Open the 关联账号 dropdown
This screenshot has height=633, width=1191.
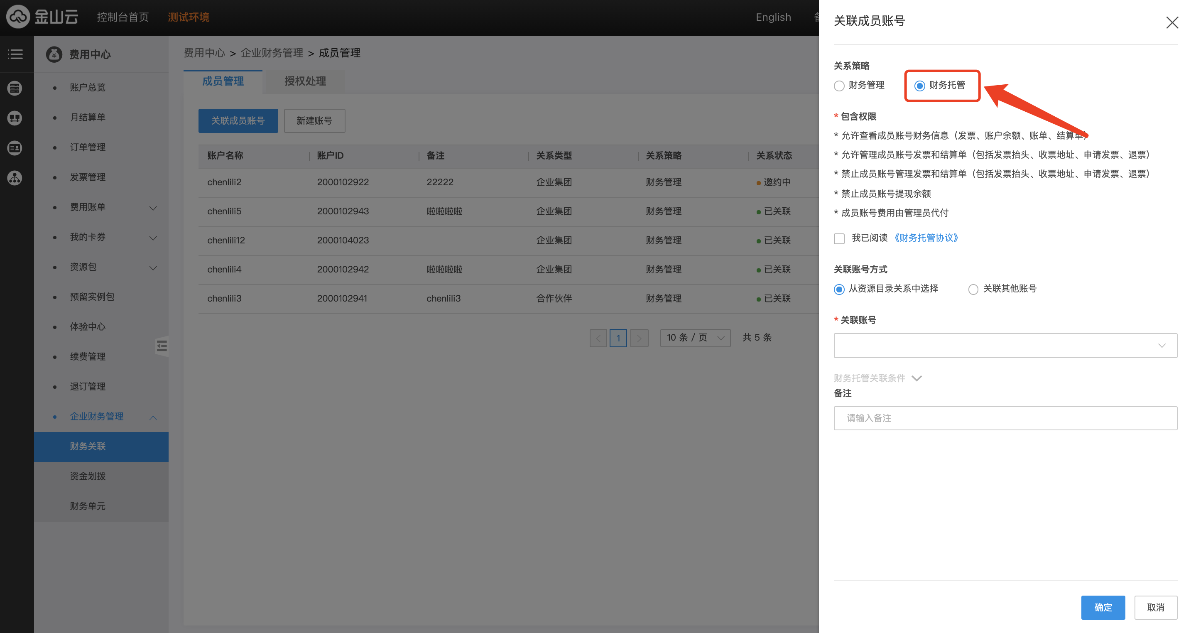pyautogui.click(x=1005, y=346)
